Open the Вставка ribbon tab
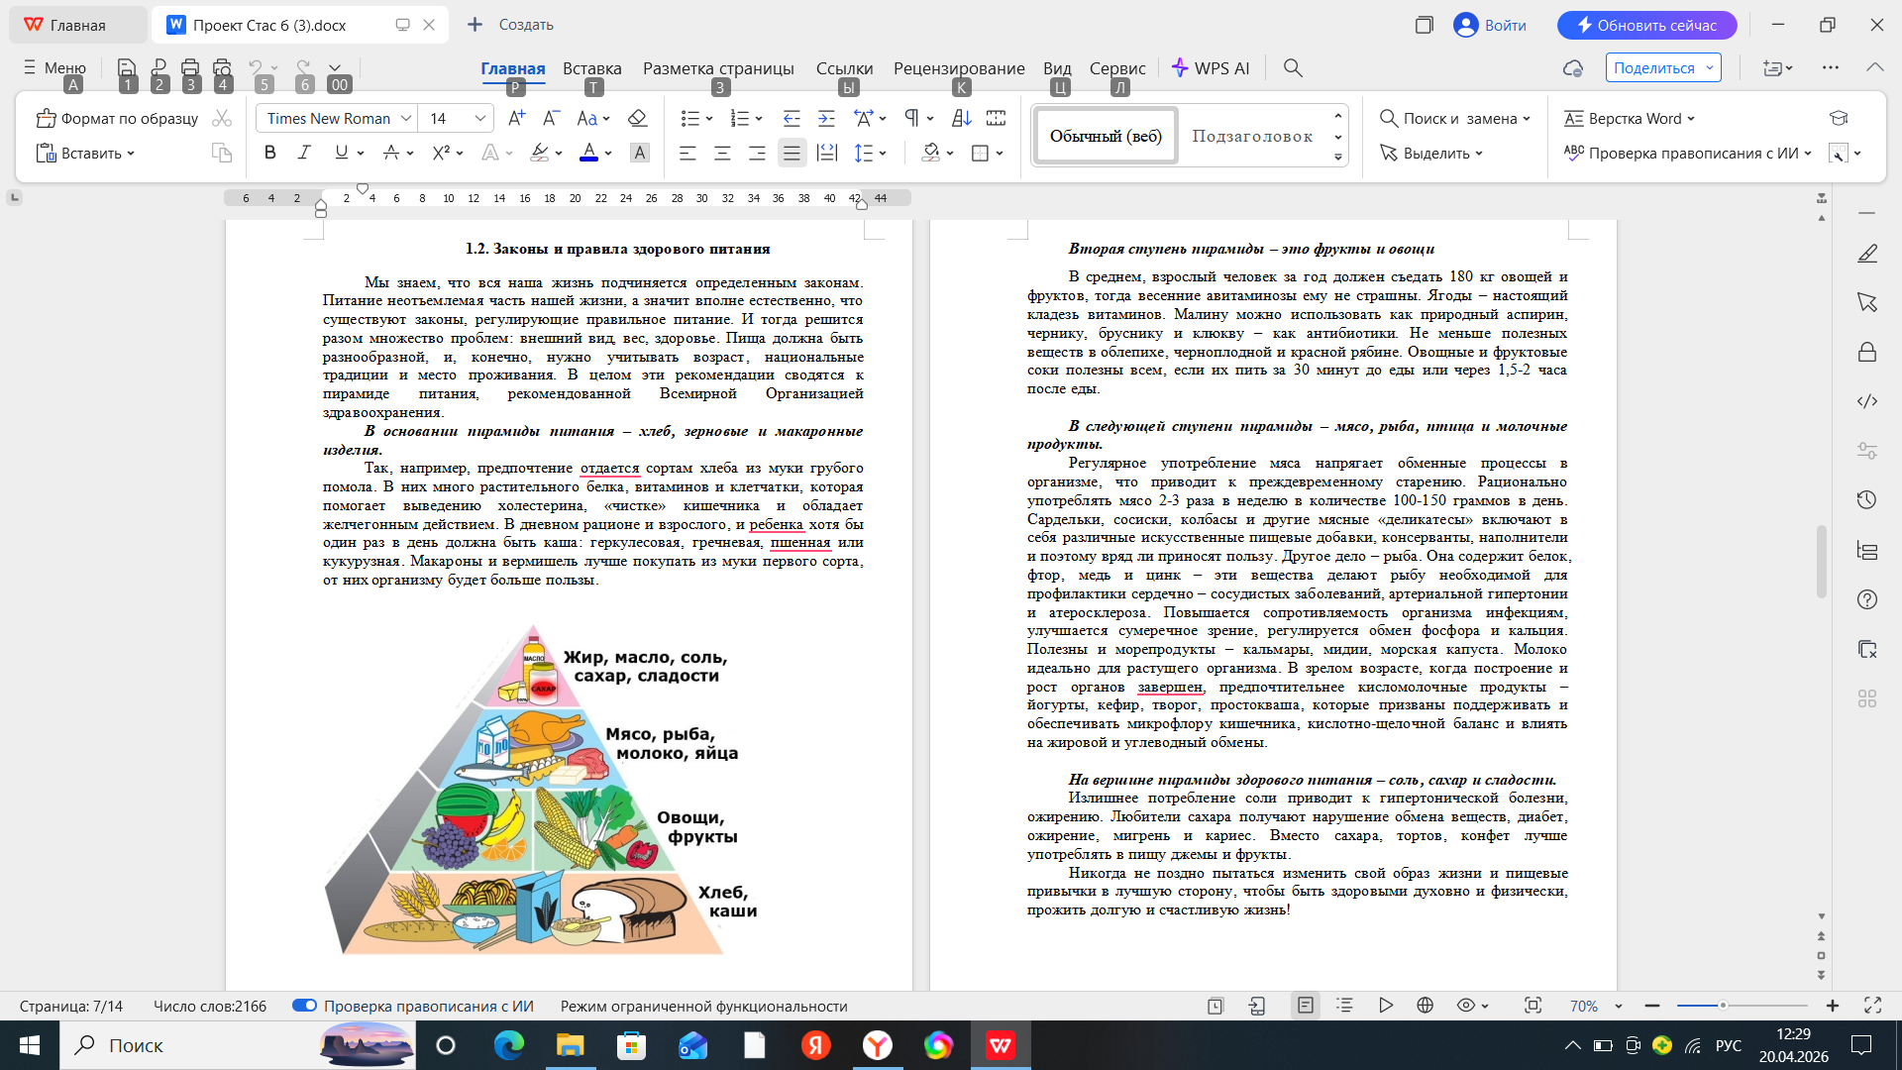The width and height of the screenshot is (1902, 1070). pos(591,68)
